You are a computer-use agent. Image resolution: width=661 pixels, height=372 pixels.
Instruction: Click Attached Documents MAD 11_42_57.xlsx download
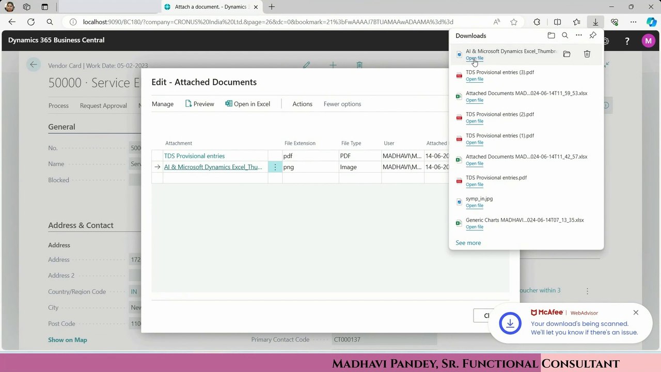tap(526, 157)
